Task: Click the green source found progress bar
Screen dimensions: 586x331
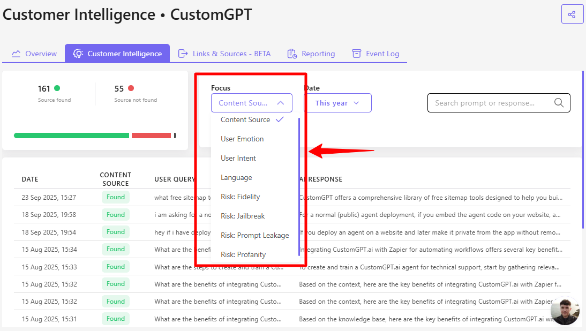Action: (x=71, y=136)
